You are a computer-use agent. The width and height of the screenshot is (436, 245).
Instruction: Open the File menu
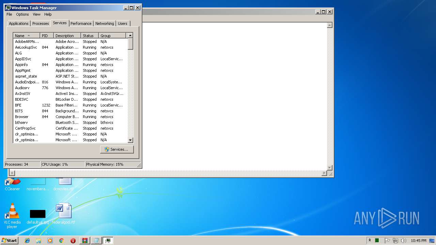(9, 14)
